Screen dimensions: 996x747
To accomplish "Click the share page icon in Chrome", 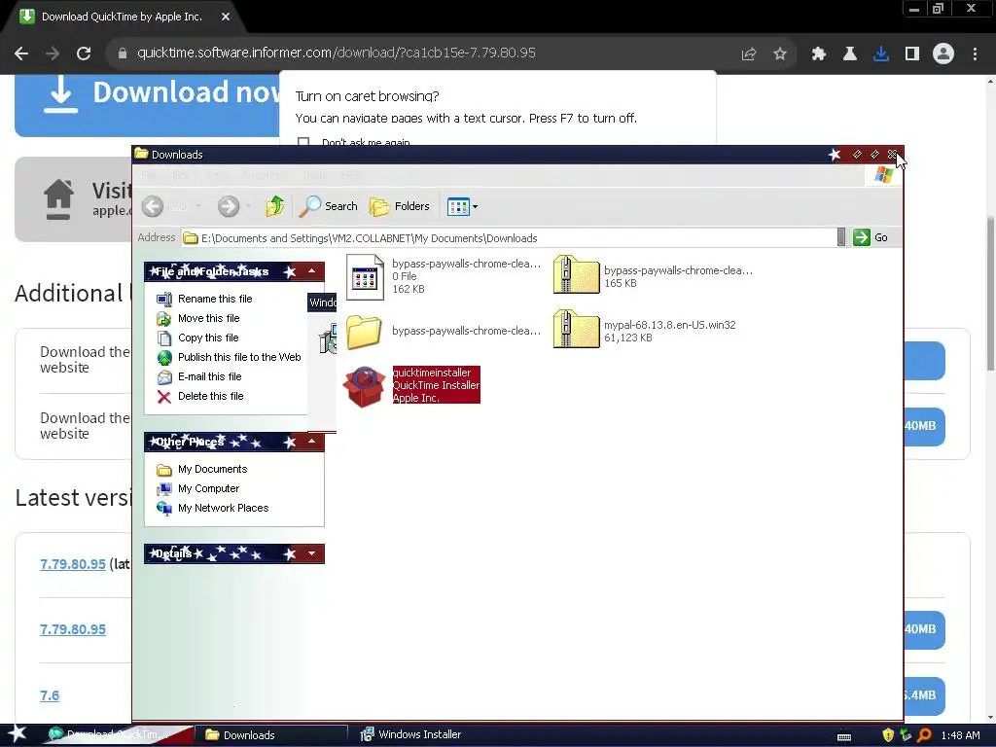I will tap(749, 54).
